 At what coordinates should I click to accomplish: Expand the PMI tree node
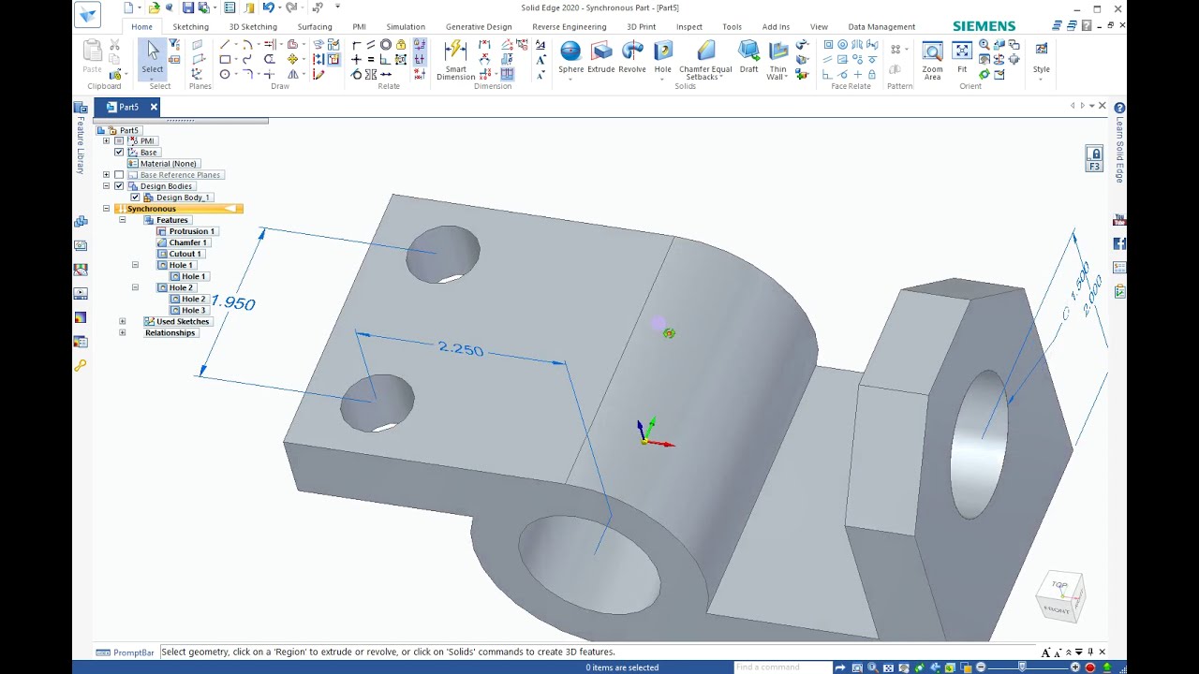pos(106,140)
